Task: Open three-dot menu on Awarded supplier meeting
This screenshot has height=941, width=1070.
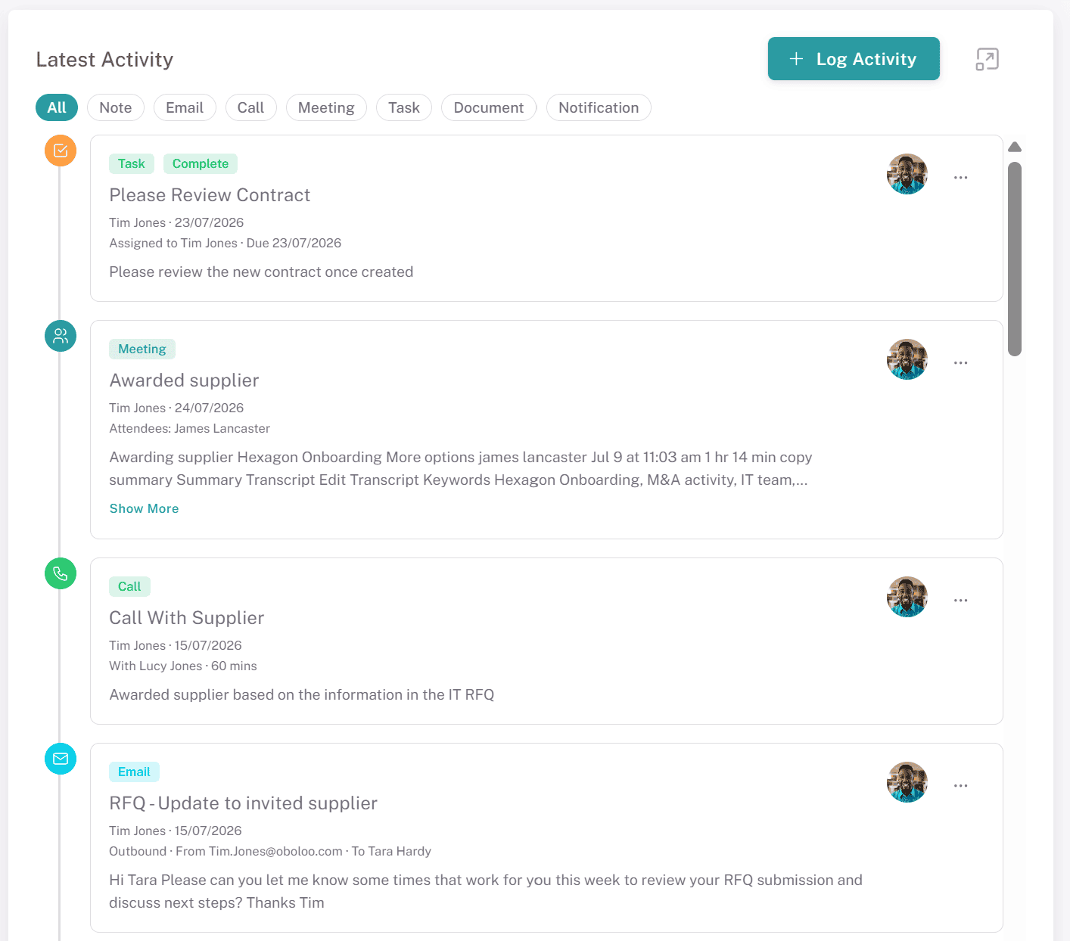Action: [961, 362]
